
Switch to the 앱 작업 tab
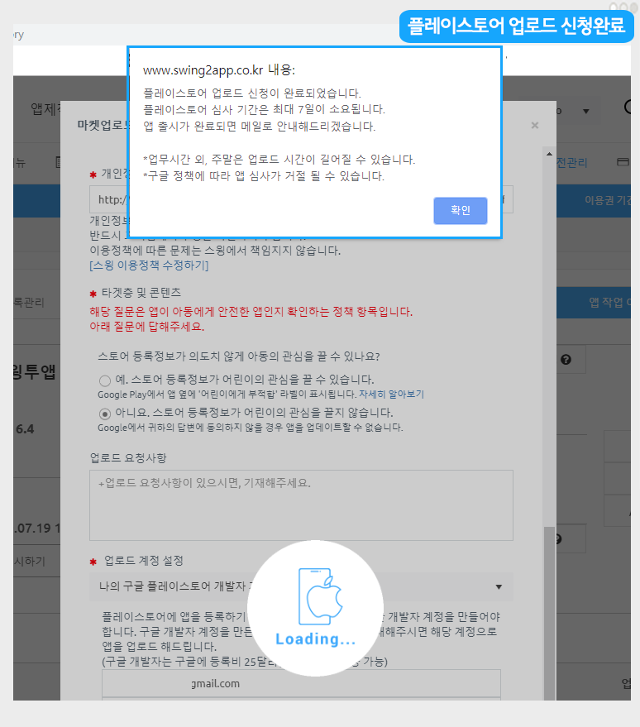608,302
